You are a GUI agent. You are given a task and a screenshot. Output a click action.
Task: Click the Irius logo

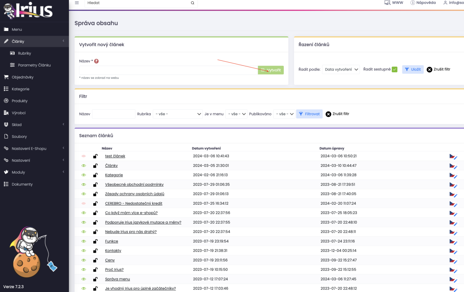[x=28, y=11]
